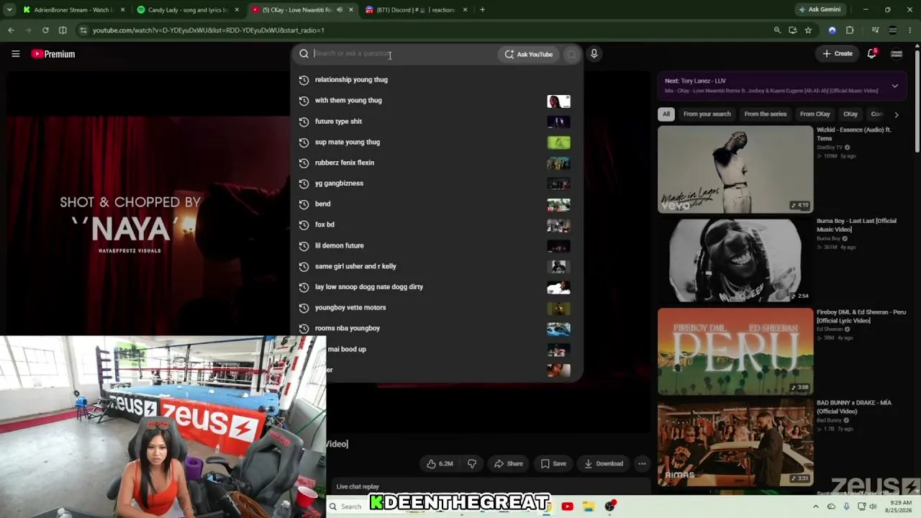Switch to the Candy Lady song tab
Image resolution: width=921 pixels, height=518 pixels.
point(187,10)
